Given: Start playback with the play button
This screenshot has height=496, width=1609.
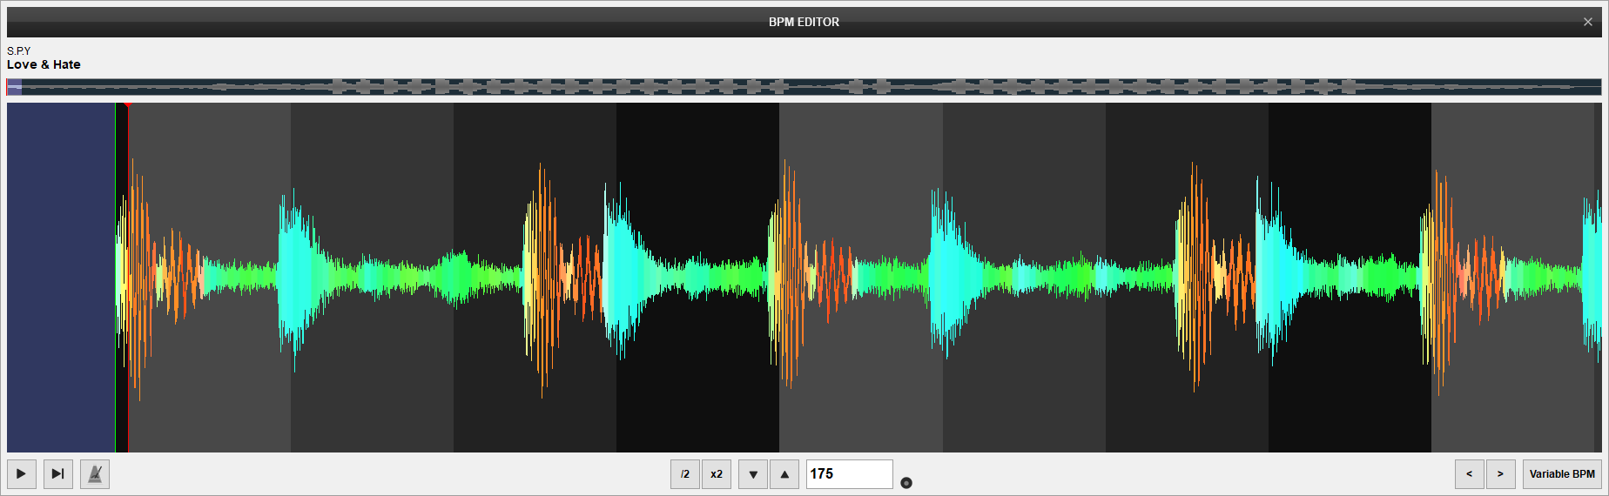Looking at the screenshot, I should point(21,474).
